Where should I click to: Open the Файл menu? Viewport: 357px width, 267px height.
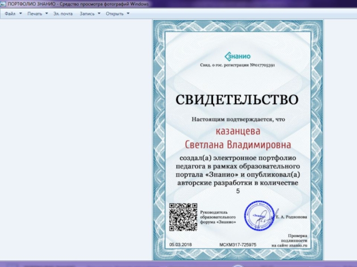coord(10,13)
